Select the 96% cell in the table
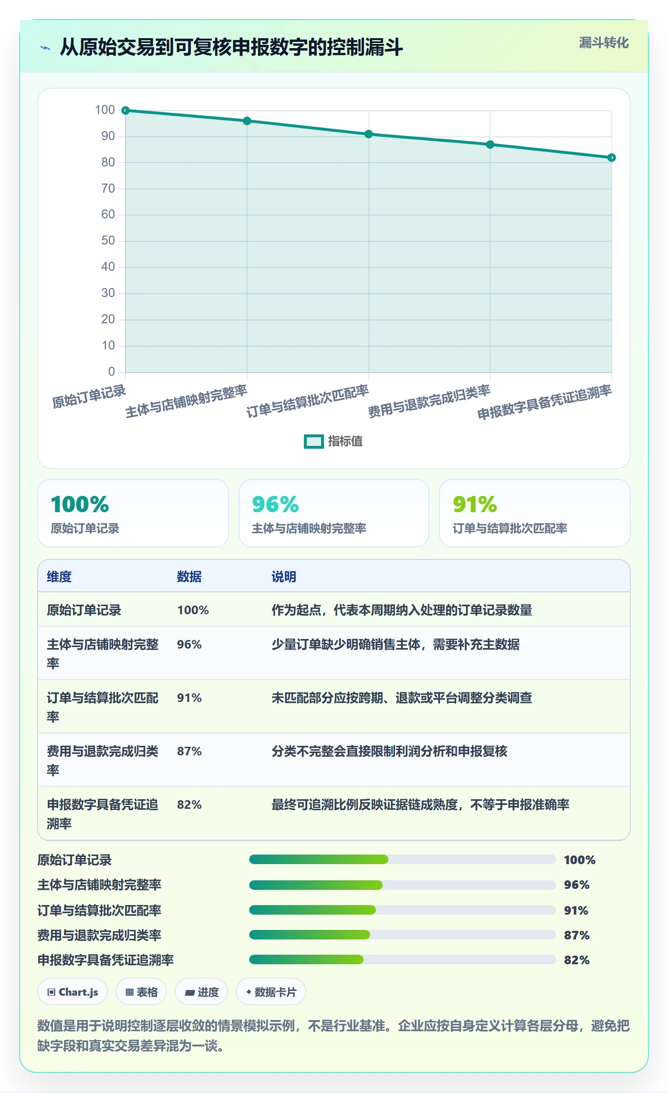Image resolution: width=668 pixels, height=1093 pixels. 189,645
